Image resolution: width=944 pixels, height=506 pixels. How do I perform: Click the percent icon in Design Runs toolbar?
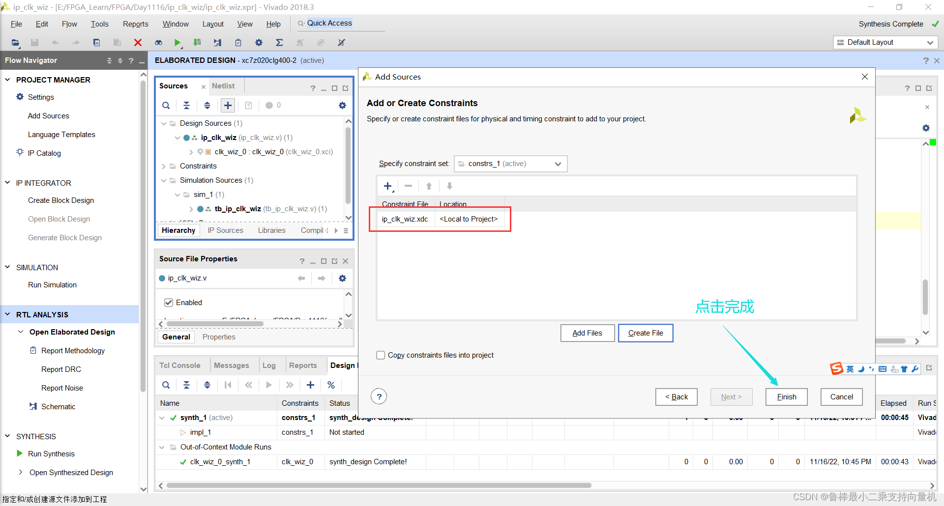pos(331,385)
